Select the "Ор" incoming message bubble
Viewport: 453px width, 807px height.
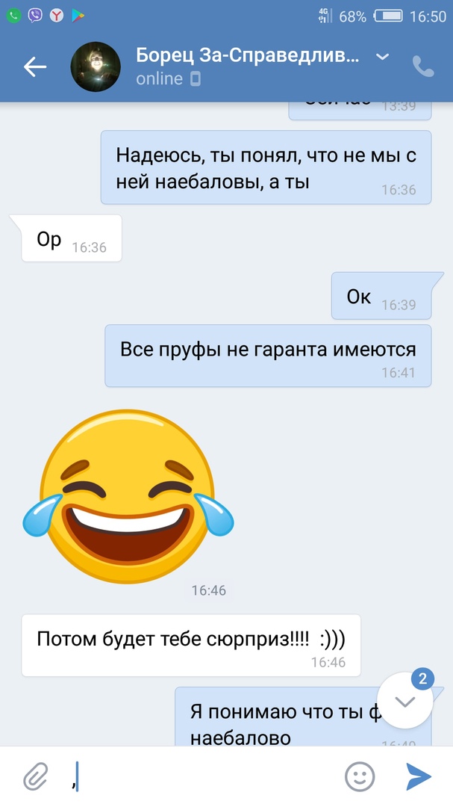pos(71,238)
